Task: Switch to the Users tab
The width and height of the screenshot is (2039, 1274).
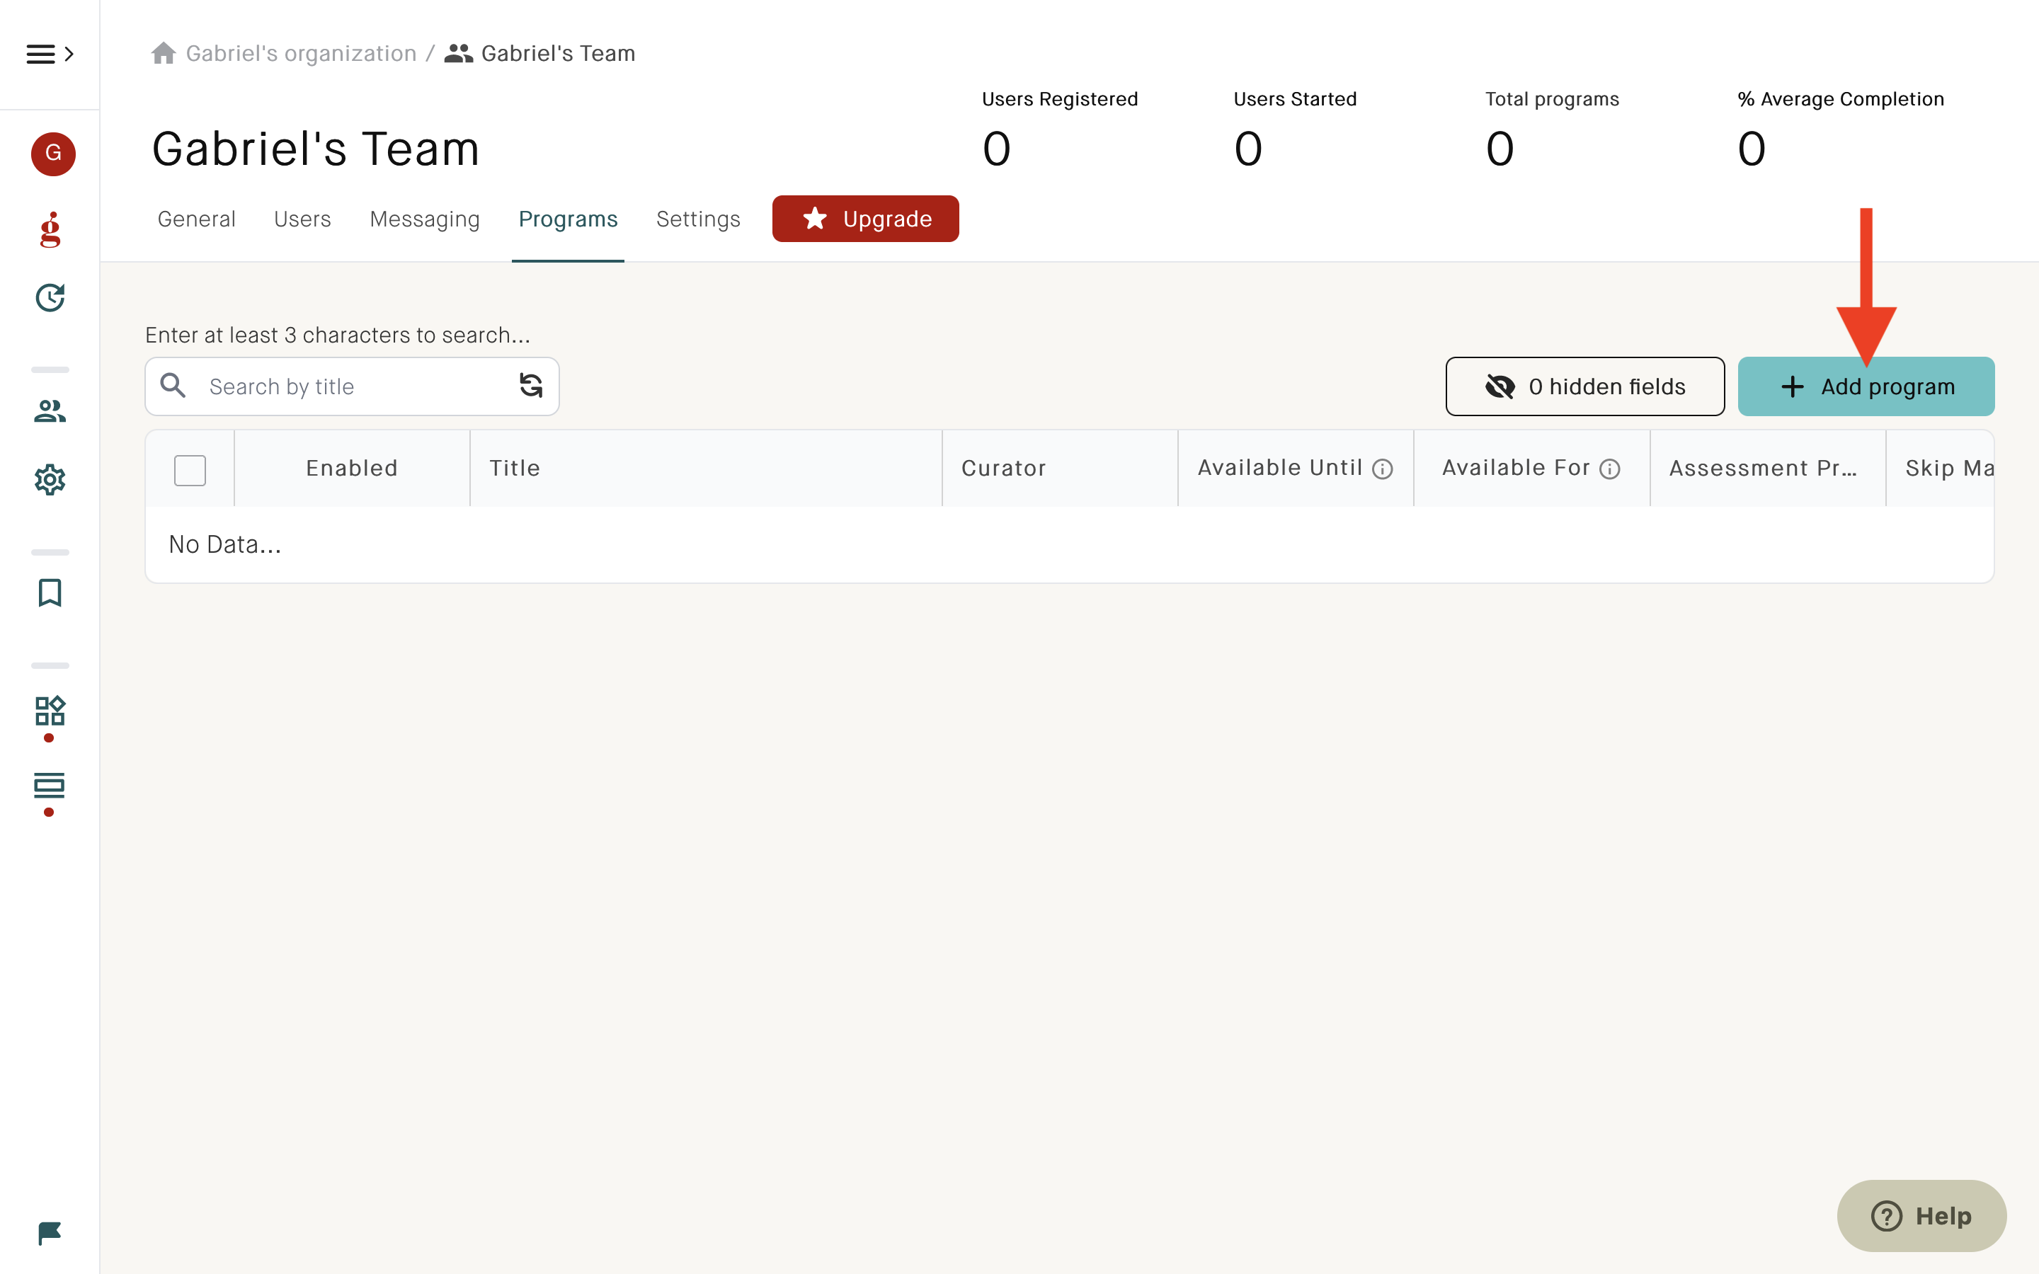Action: click(x=302, y=219)
